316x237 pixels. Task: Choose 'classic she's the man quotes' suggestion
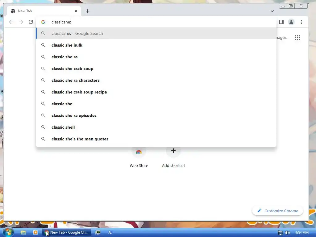(x=156, y=139)
